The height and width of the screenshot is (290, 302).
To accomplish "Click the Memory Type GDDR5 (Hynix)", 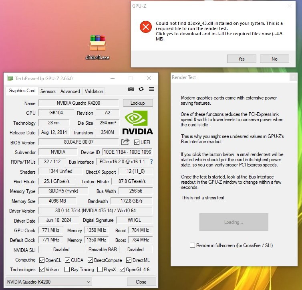I will pyautogui.click(x=63, y=191).
